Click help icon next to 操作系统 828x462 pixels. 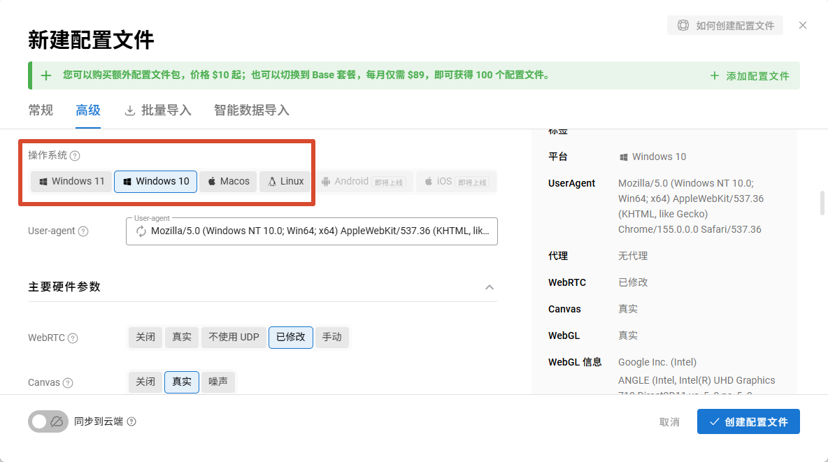click(x=75, y=156)
